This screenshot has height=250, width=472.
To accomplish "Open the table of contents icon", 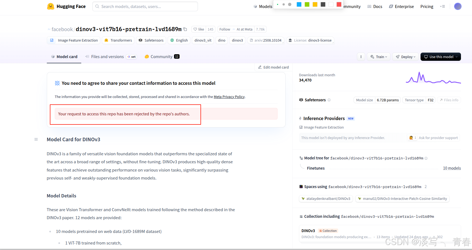I will [36, 139].
